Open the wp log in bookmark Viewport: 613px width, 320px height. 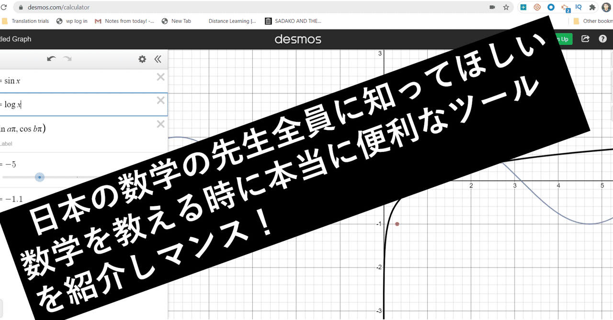pos(72,21)
